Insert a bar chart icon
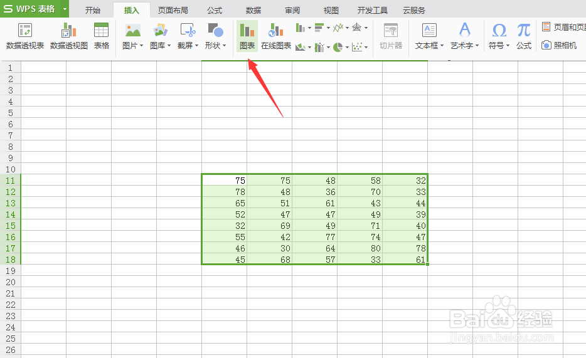This screenshot has width=586, height=358. [x=319, y=28]
